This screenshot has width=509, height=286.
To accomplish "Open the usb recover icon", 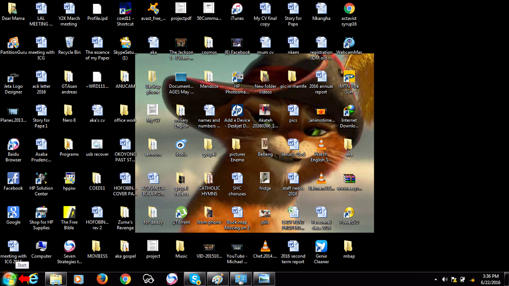I will pyautogui.click(x=97, y=148).
